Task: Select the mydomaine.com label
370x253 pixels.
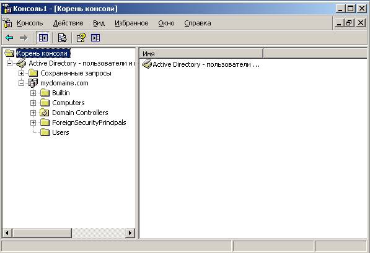Action: click(x=64, y=83)
